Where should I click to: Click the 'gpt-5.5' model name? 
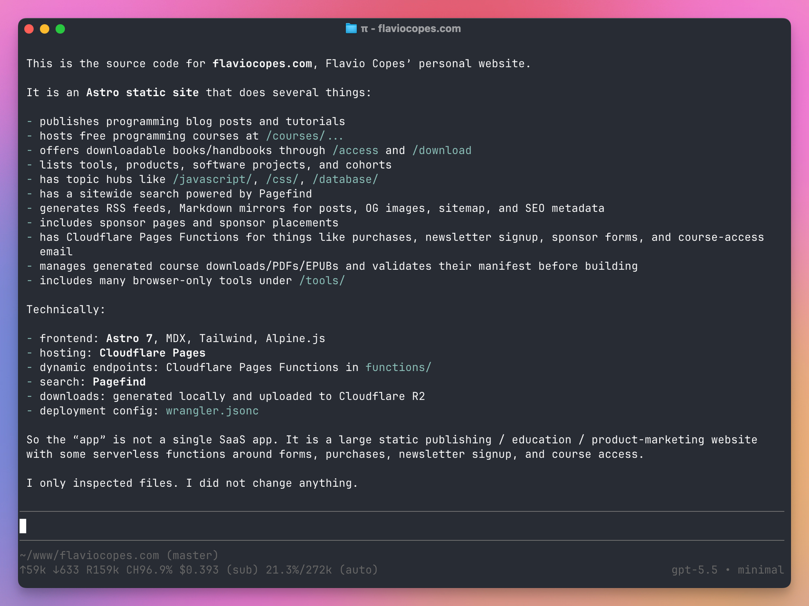(x=695, y=570)
